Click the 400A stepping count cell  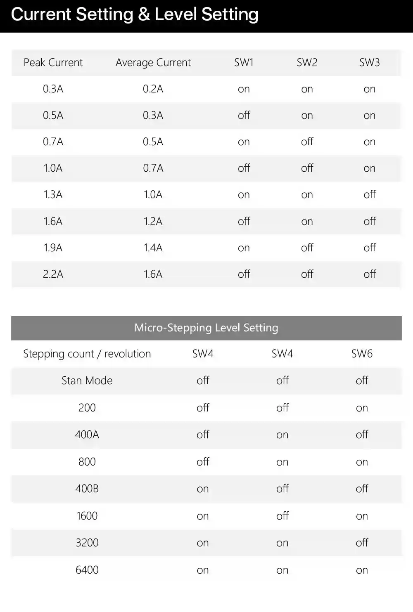[x=87, y=435]
